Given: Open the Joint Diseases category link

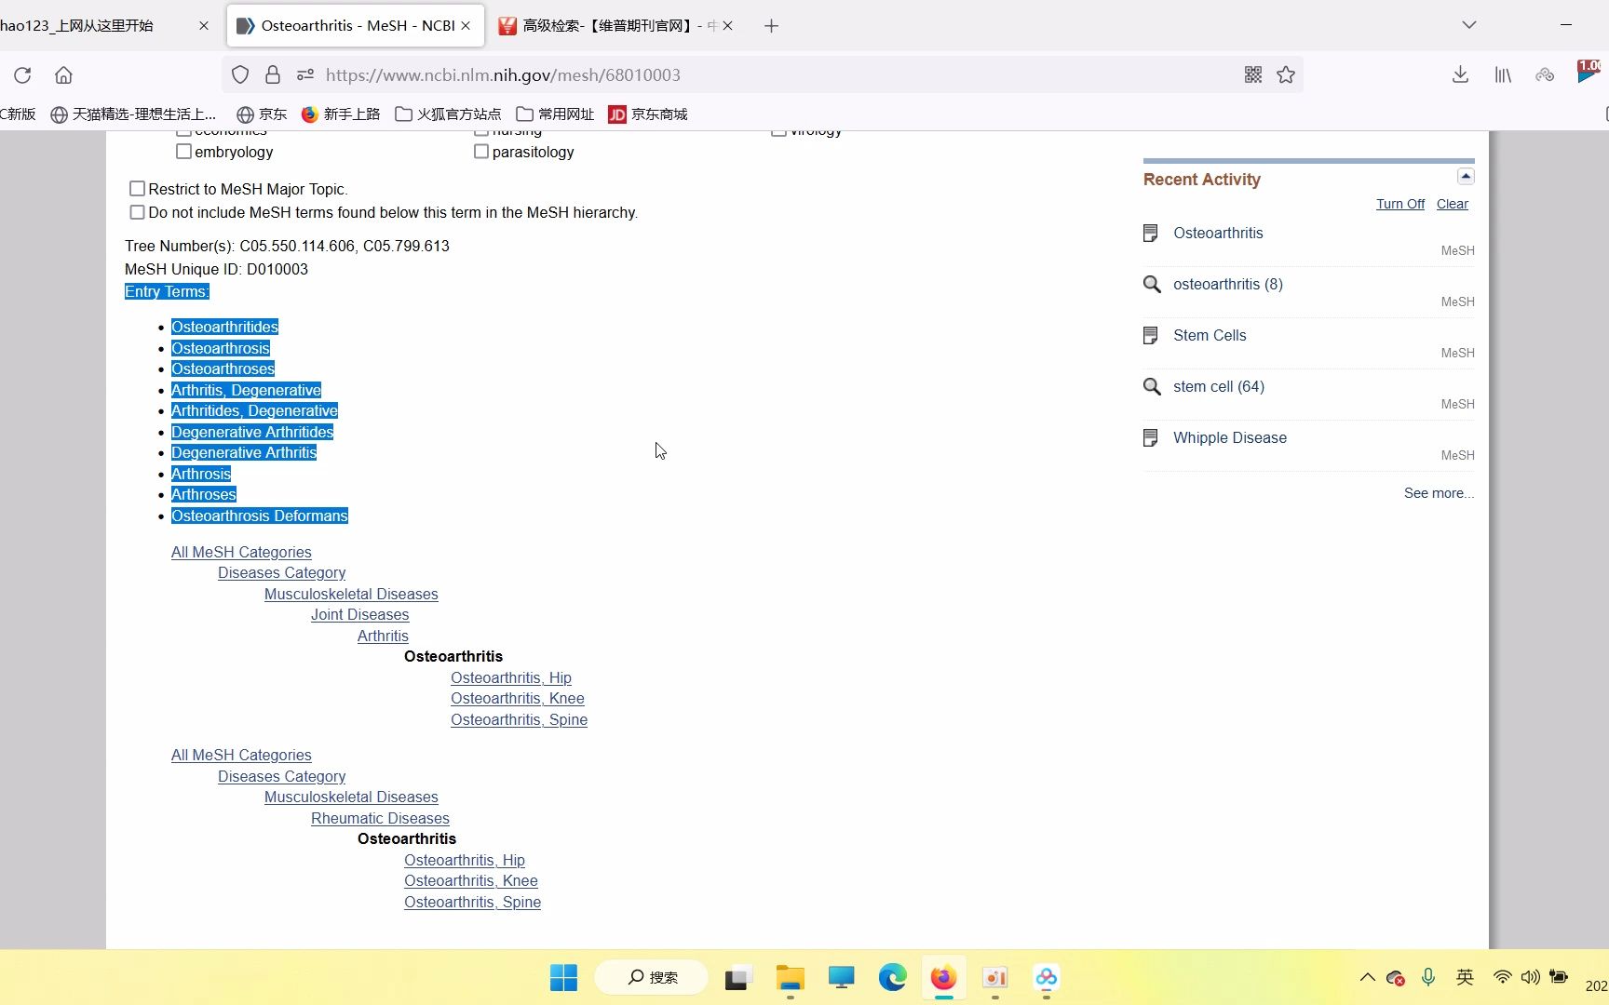Looking at the screenshot, I should [360, 615].
